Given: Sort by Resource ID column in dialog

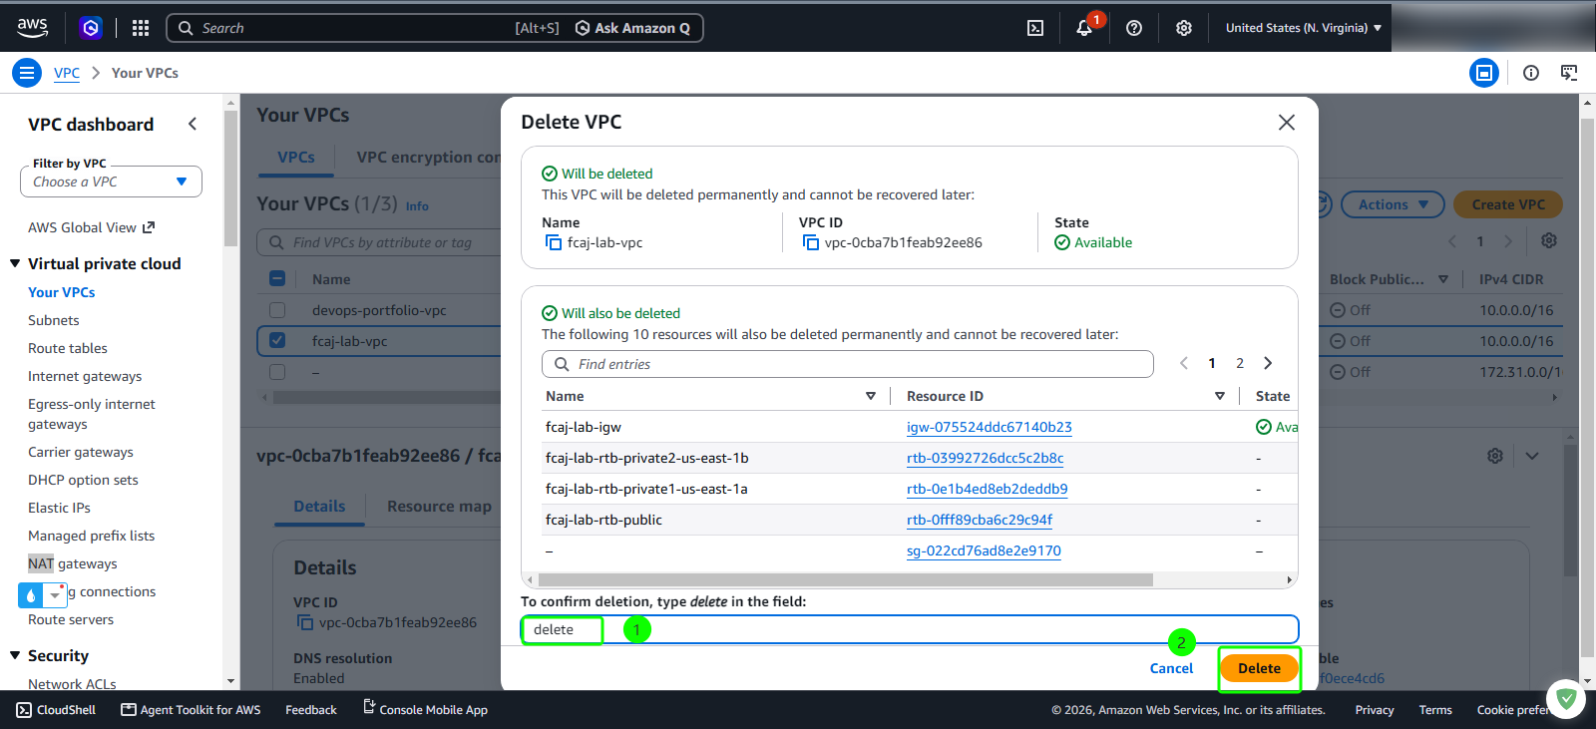Looking at the screenshot, I should click(x=1219, y=396).
